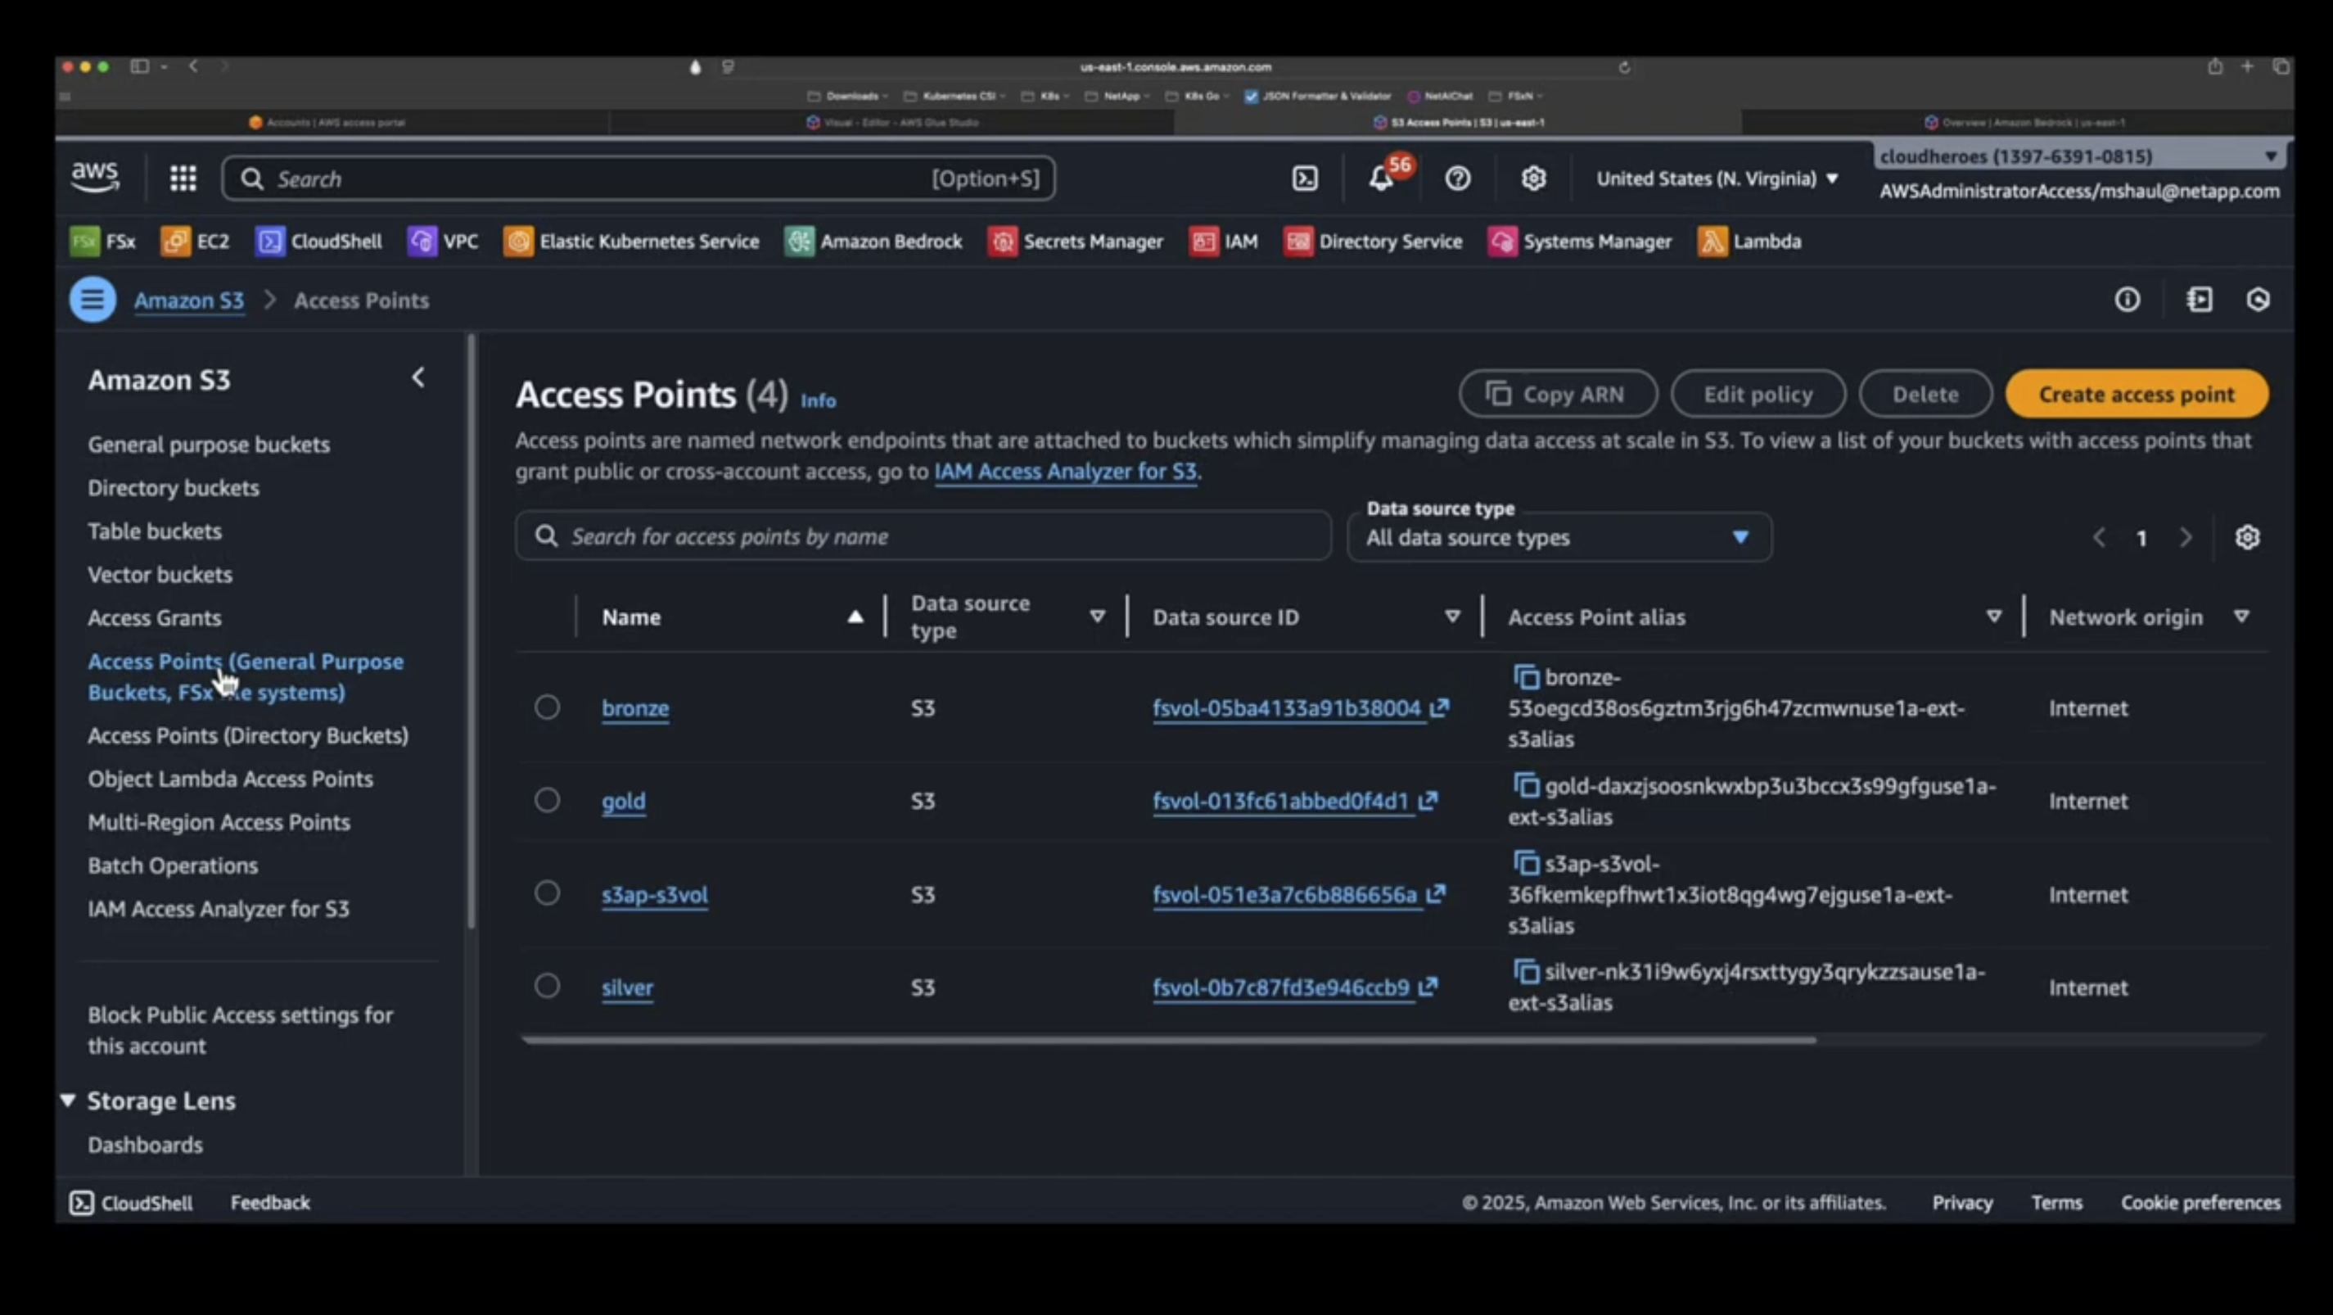This screenshot has width=2333, height=1315.
Task: Open the console settings gear in header
Action: [1533, 178]
